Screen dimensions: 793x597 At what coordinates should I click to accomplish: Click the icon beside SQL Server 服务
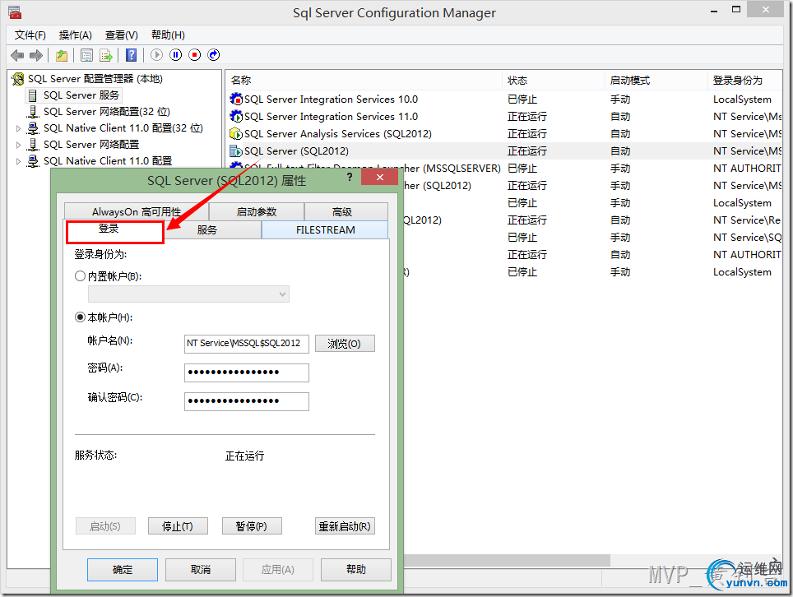tap(33, 95)
